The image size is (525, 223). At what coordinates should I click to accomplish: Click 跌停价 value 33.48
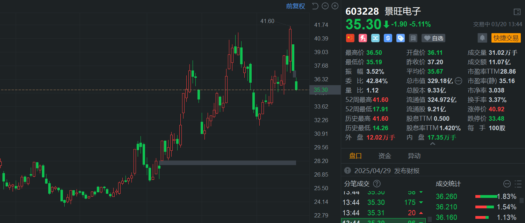tap(497, 119)
